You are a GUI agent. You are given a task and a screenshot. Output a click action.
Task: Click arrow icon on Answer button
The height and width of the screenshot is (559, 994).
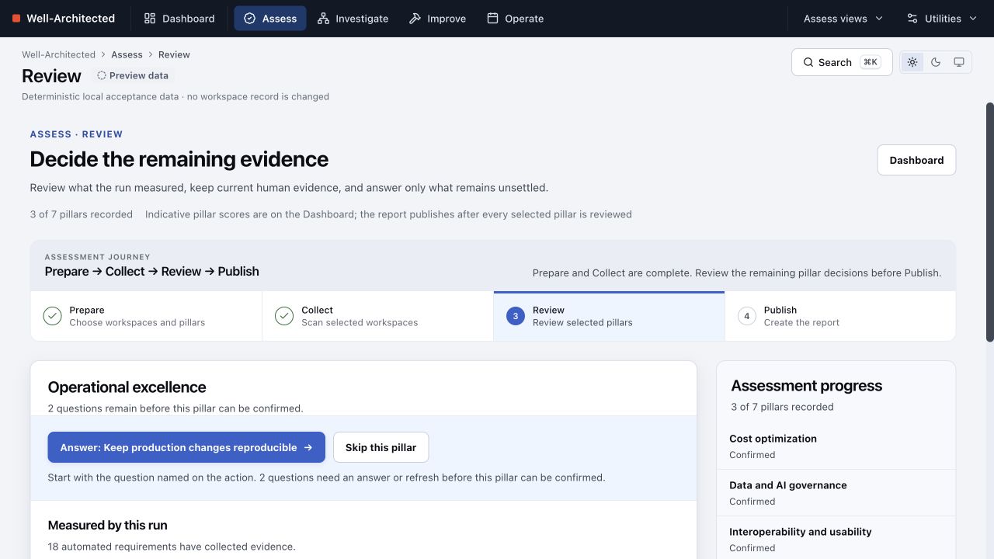[308, 447]
